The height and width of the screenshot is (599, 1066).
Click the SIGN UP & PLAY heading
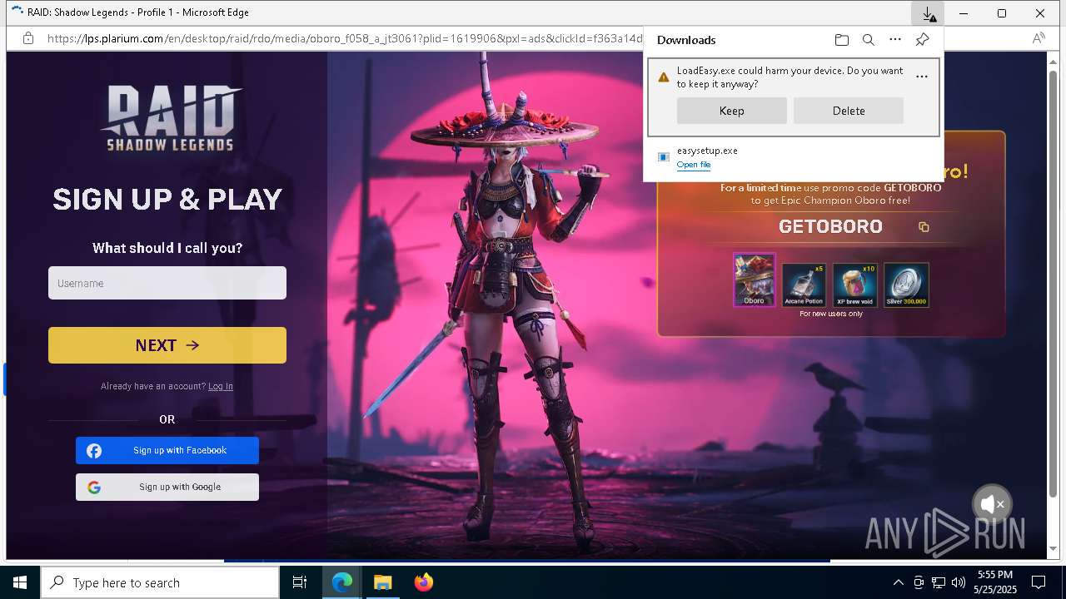pos(167,200)
